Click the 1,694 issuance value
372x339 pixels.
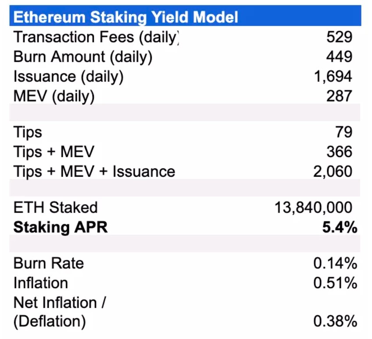point(333,77)
